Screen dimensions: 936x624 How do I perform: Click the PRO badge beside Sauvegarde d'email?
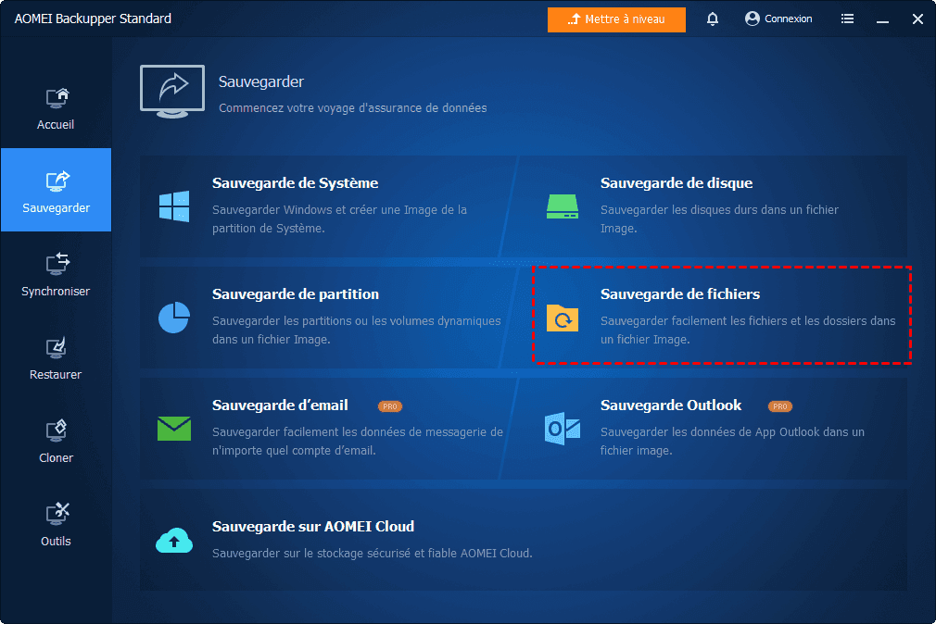point(390,406)
